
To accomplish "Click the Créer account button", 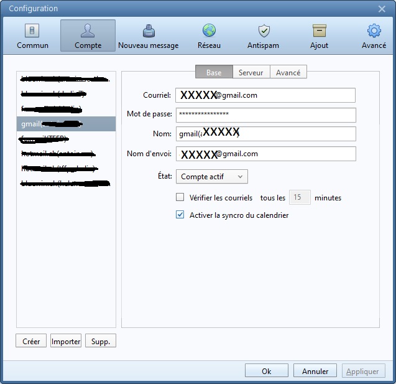I will pyautogui.click(x=31, y=342).
